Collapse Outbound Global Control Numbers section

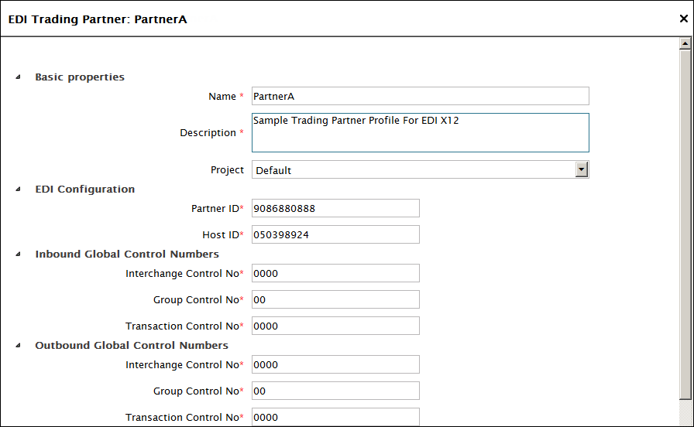click(x=18, y=346)
